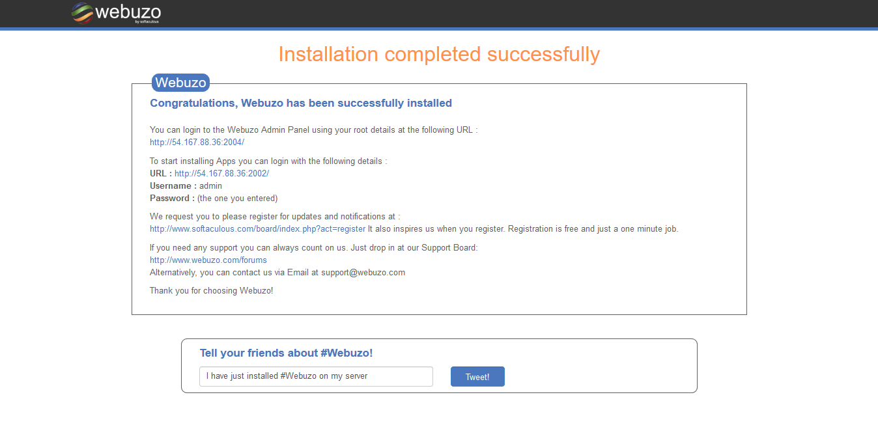878x425 pixels.
Task: Click the Tweet! button
Action: coord(477,377)
